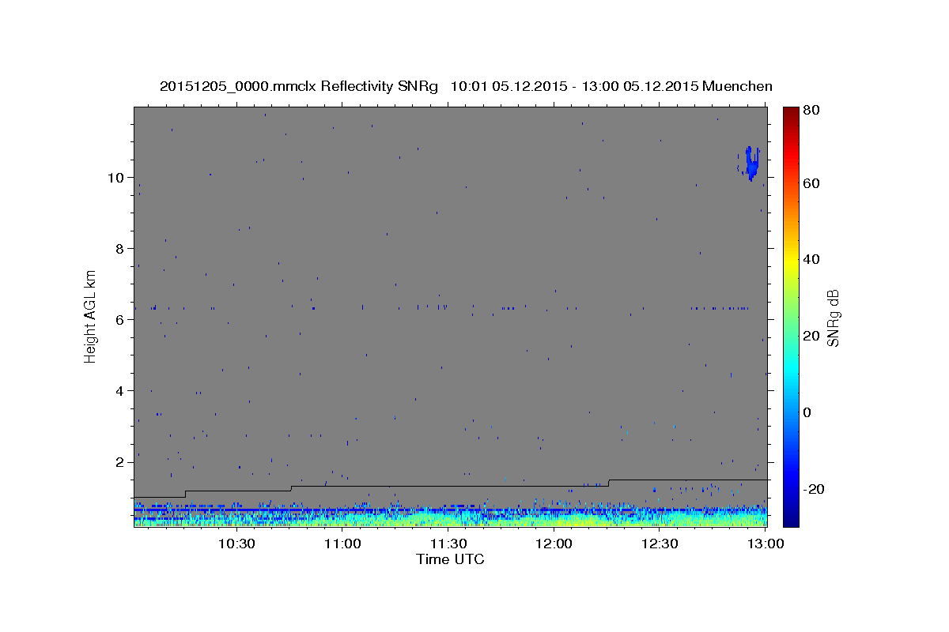This screenshot has height=632, width=949.
Task: Click the 11:30 time tick label
Action: [448, 544]
